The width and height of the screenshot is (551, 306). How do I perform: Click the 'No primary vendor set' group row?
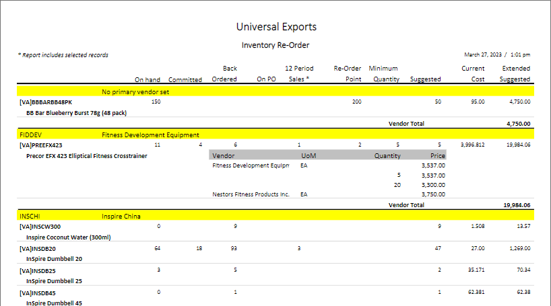(275, 91)
